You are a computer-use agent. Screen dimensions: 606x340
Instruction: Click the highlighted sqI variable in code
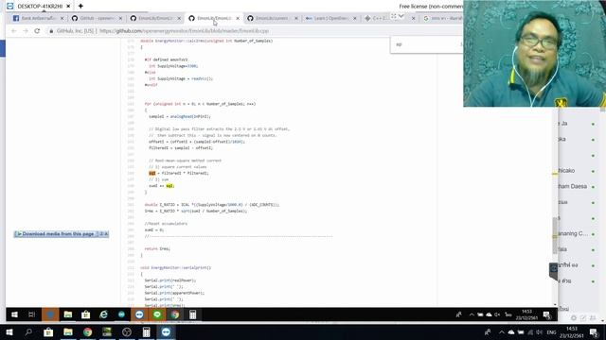tap(151, 173)
